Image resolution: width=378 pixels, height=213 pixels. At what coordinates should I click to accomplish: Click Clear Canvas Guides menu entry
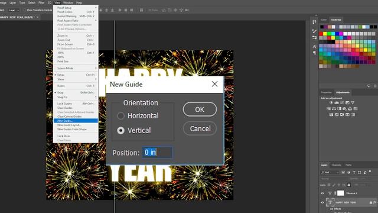(76, 117)
